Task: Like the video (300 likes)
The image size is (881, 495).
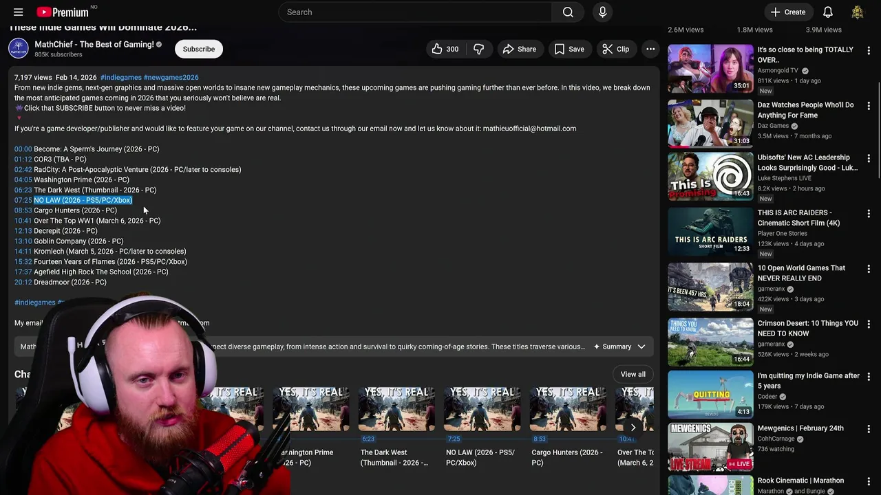Action: 445,49
